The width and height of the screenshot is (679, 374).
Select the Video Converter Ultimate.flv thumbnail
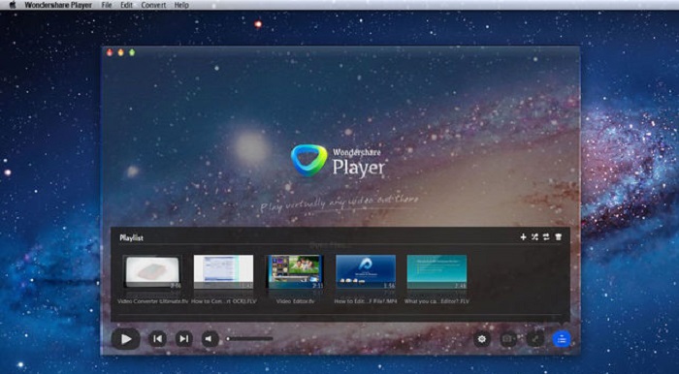pyautogui.click(x=152, y=271)
